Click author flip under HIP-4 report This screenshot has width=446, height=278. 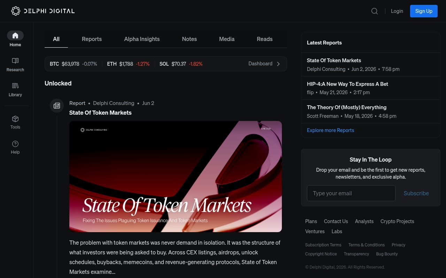point(310,92)
